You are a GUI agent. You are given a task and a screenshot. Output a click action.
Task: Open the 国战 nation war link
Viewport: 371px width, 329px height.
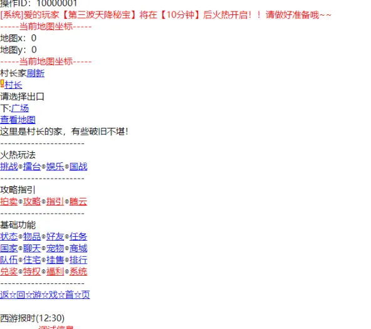tap(78, 166)
